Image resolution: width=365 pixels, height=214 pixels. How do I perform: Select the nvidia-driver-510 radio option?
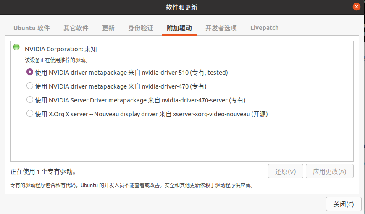point(29,72)
